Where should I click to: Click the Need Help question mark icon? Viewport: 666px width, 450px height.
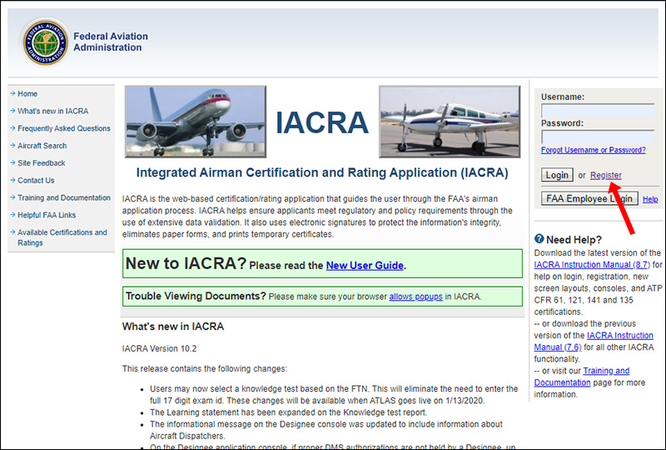tap(539, 238)
